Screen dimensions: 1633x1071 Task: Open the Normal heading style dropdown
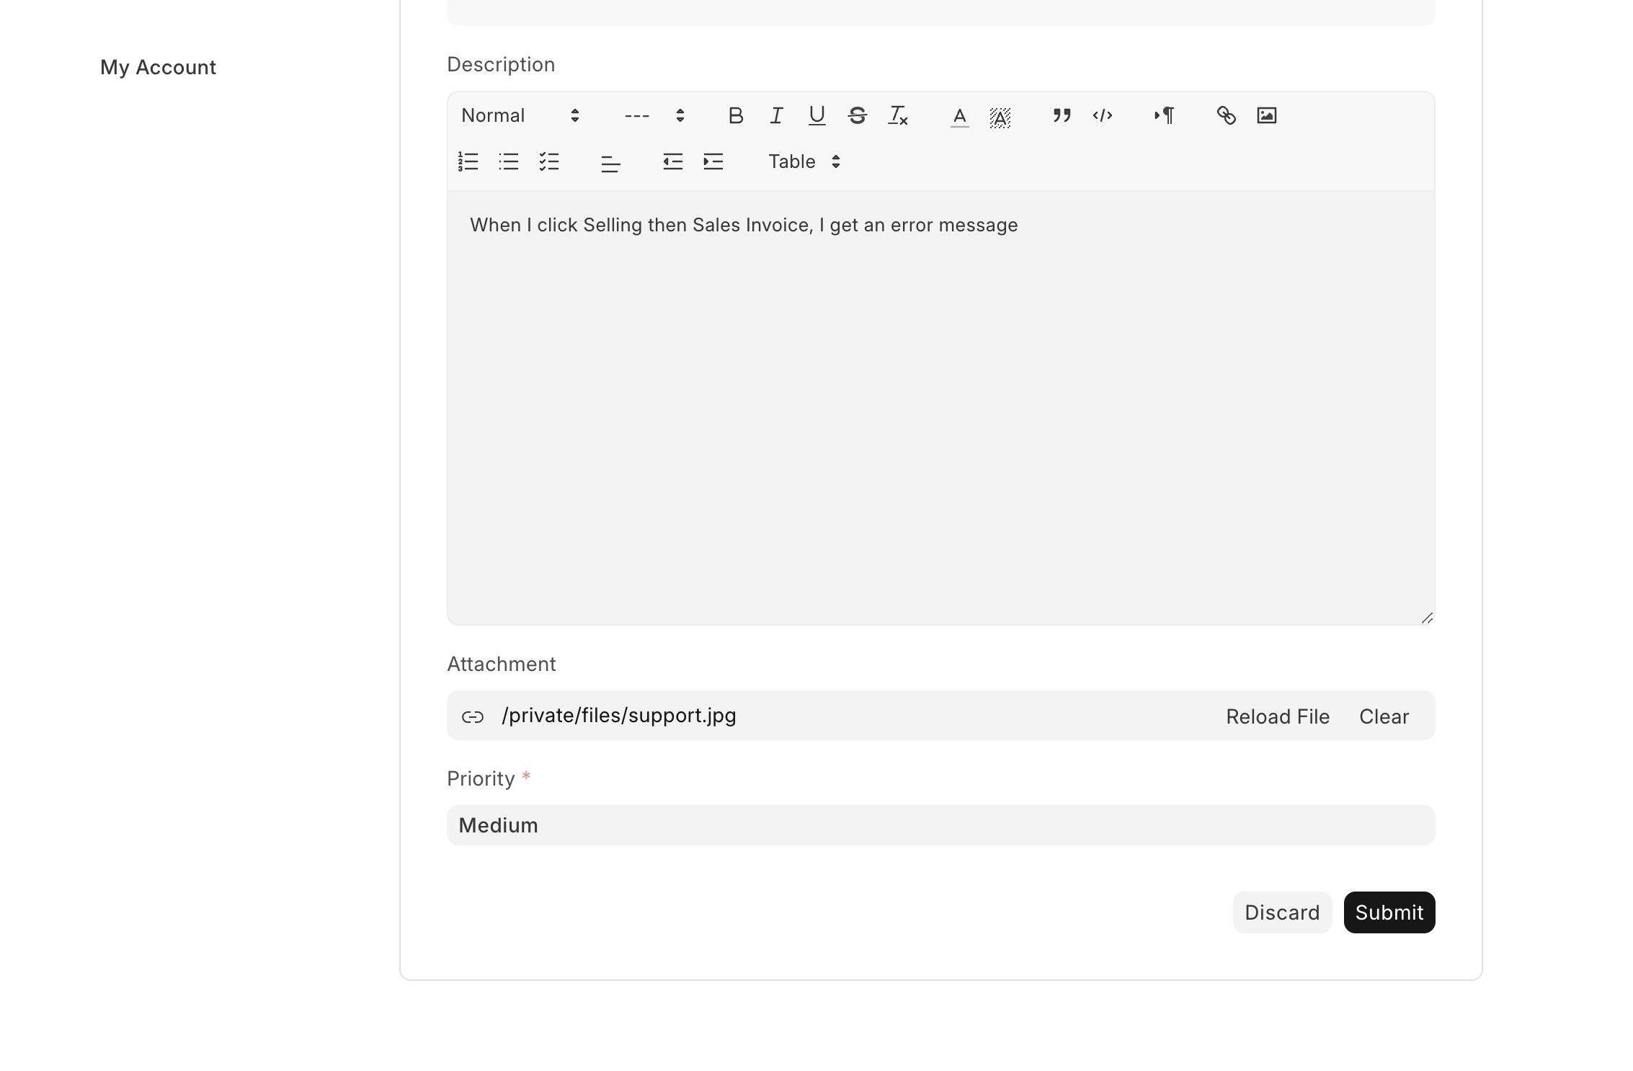click(x=520, y=115)
